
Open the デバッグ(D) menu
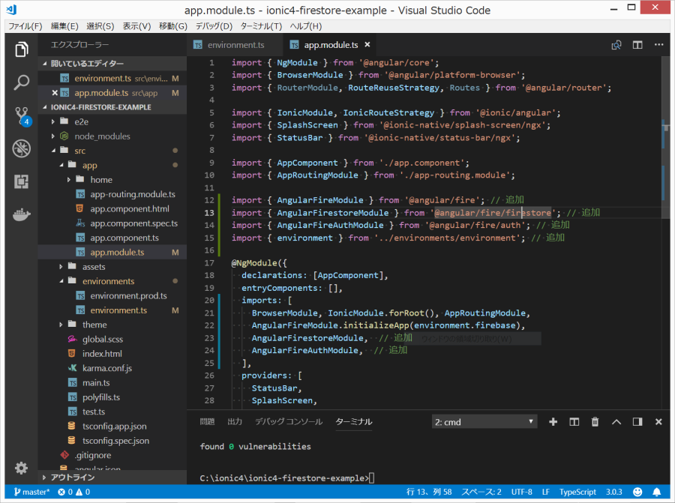214,26
